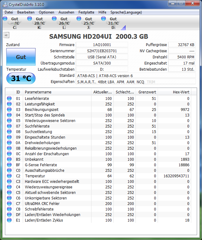The height and width of the screenshot is (240, 202).
Task: Select the UltraDMA CRC Fehler parameter name
Action: pos(42,203)
